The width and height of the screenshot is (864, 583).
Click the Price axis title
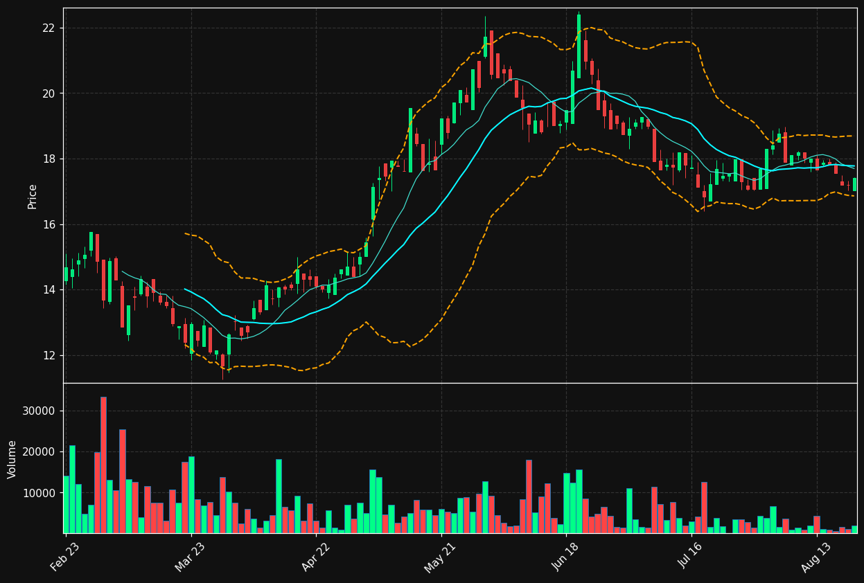(x=33, y=196)
